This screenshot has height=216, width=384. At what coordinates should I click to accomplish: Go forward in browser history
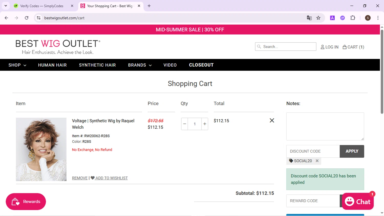click(x=16, y=18)
